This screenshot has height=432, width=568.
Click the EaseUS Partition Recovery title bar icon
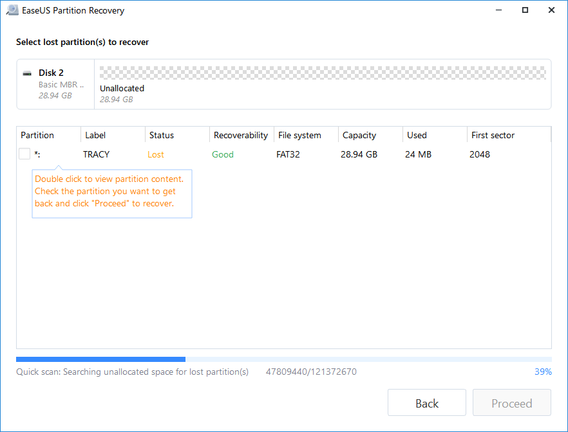tap(12, 10)
